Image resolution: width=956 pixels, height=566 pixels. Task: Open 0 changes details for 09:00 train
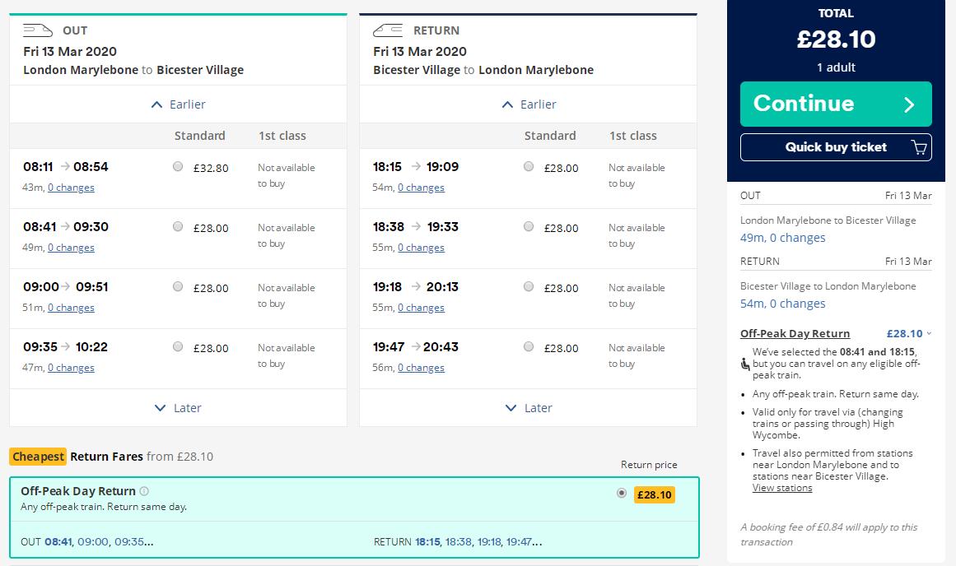[72, 308]
